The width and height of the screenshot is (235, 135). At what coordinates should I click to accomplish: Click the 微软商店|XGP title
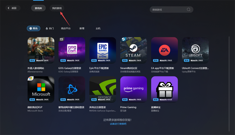(x=35, y=107)
